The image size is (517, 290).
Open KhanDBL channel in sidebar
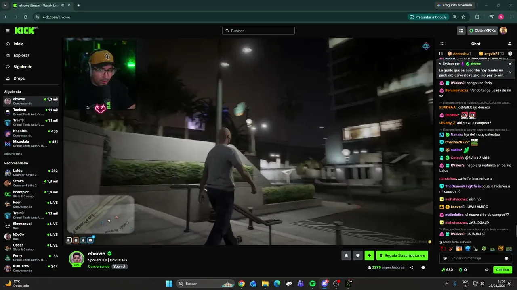31,133
